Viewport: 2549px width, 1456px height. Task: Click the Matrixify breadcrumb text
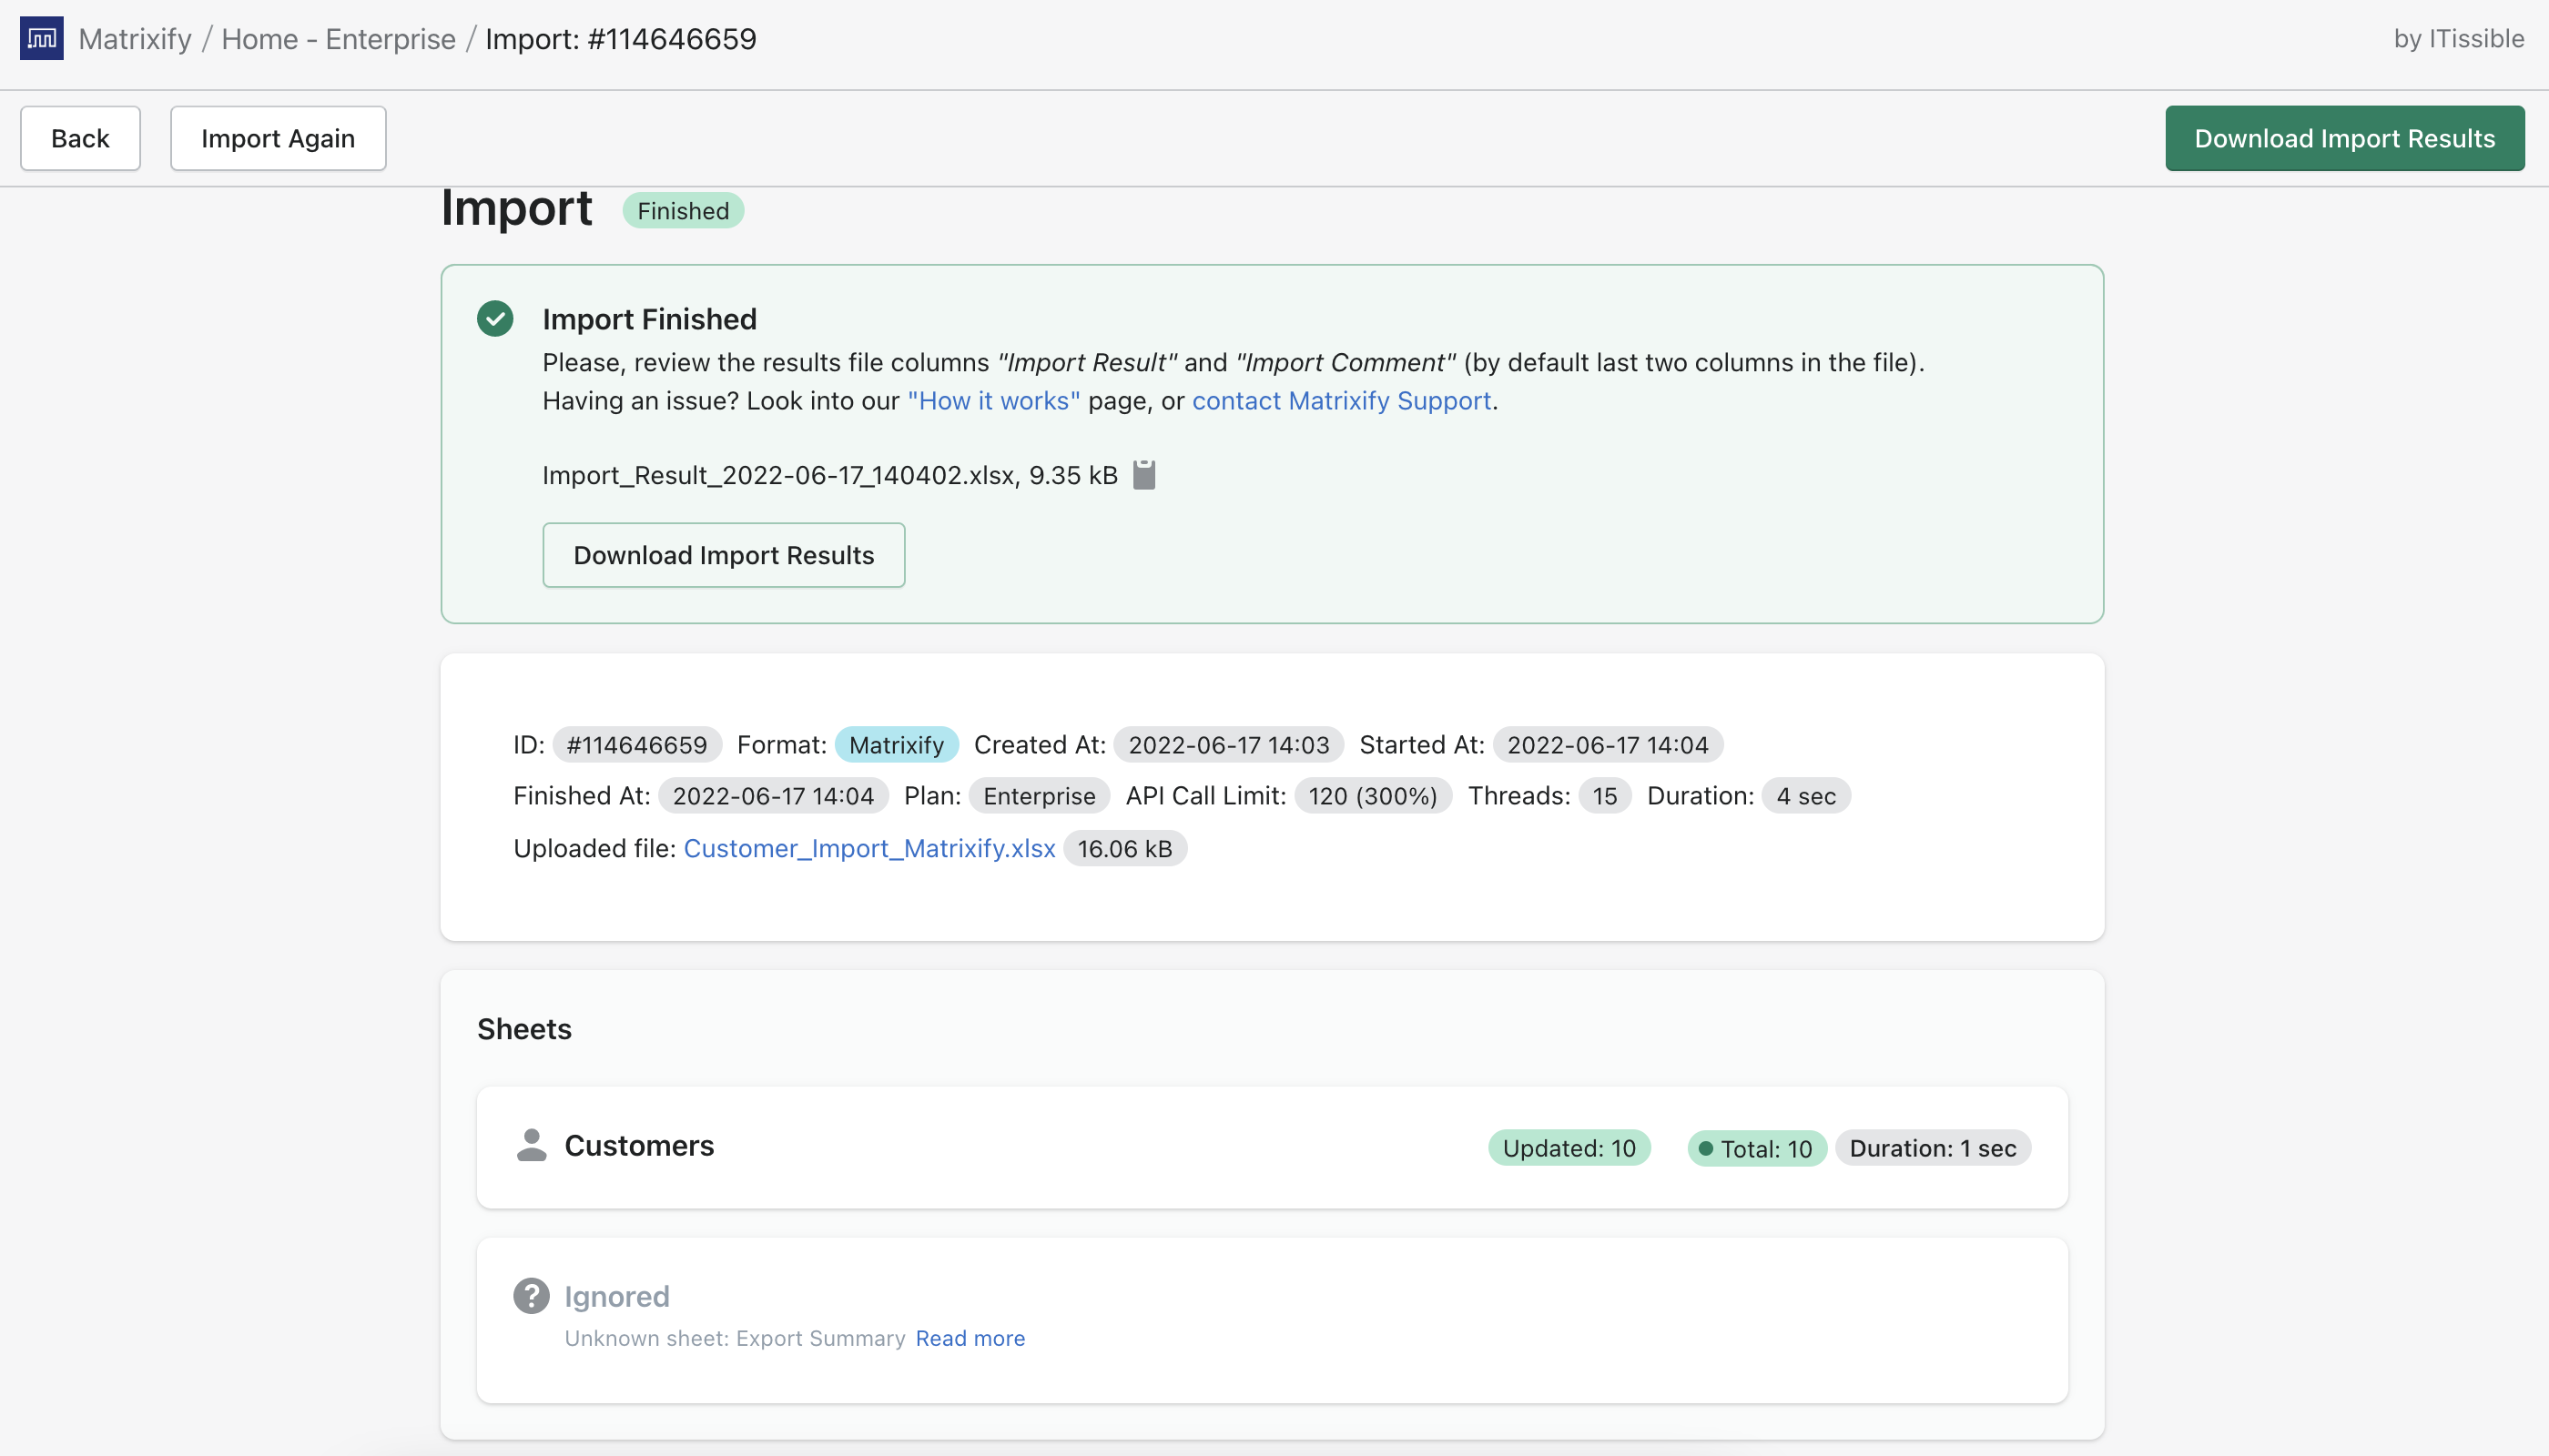pos(135,39)
